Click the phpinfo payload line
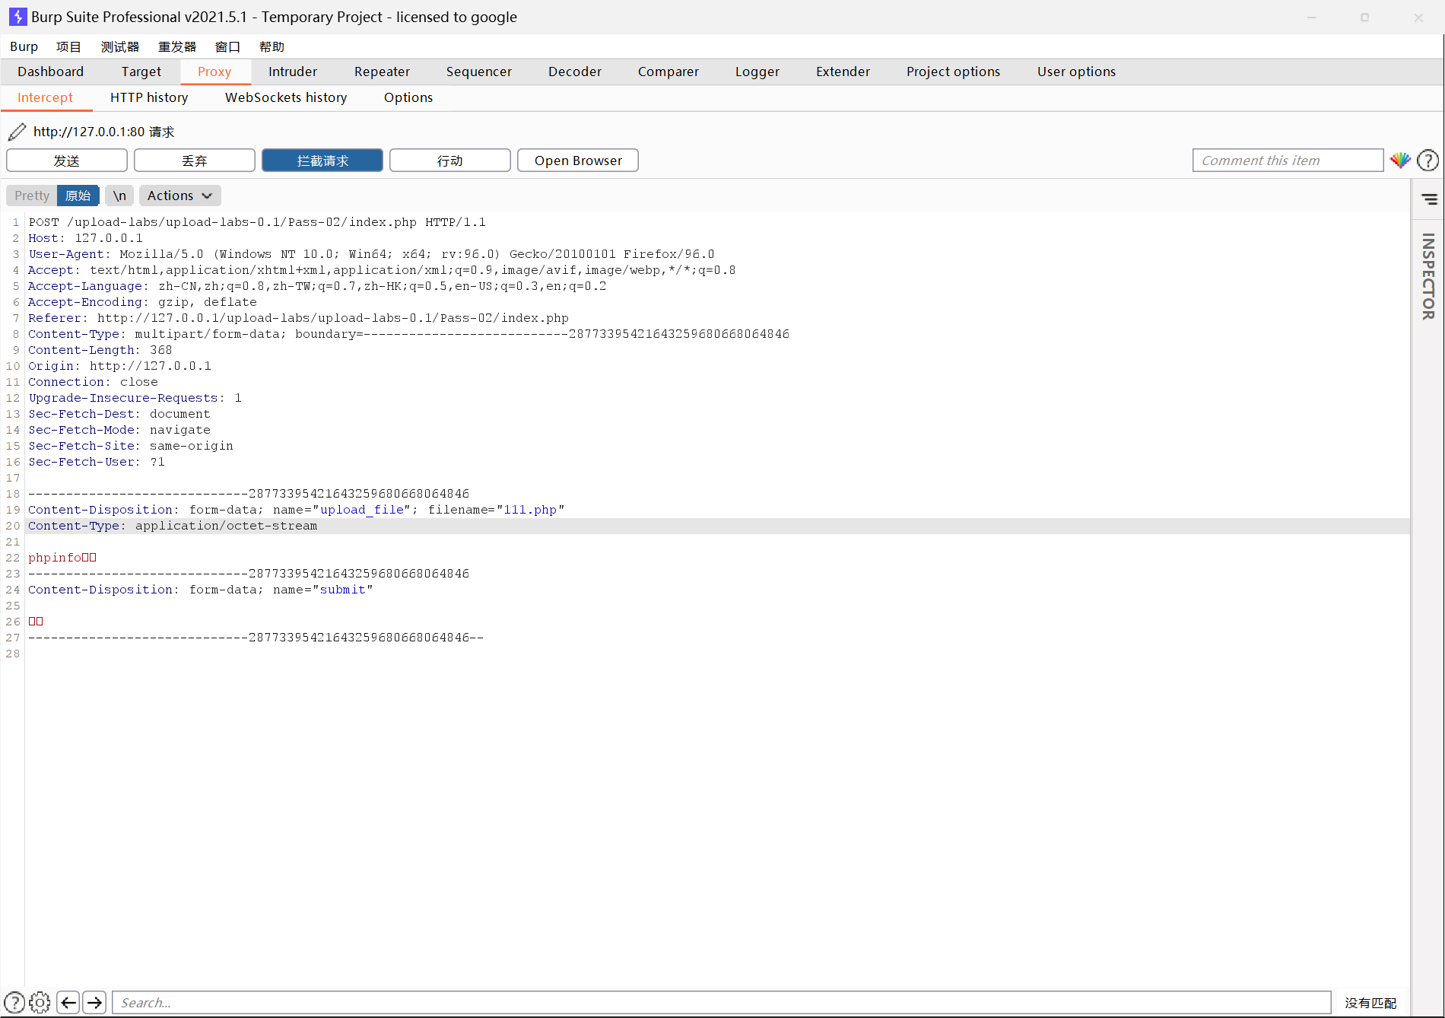This screenshot has width=1445, height=1018. point(62,558)
